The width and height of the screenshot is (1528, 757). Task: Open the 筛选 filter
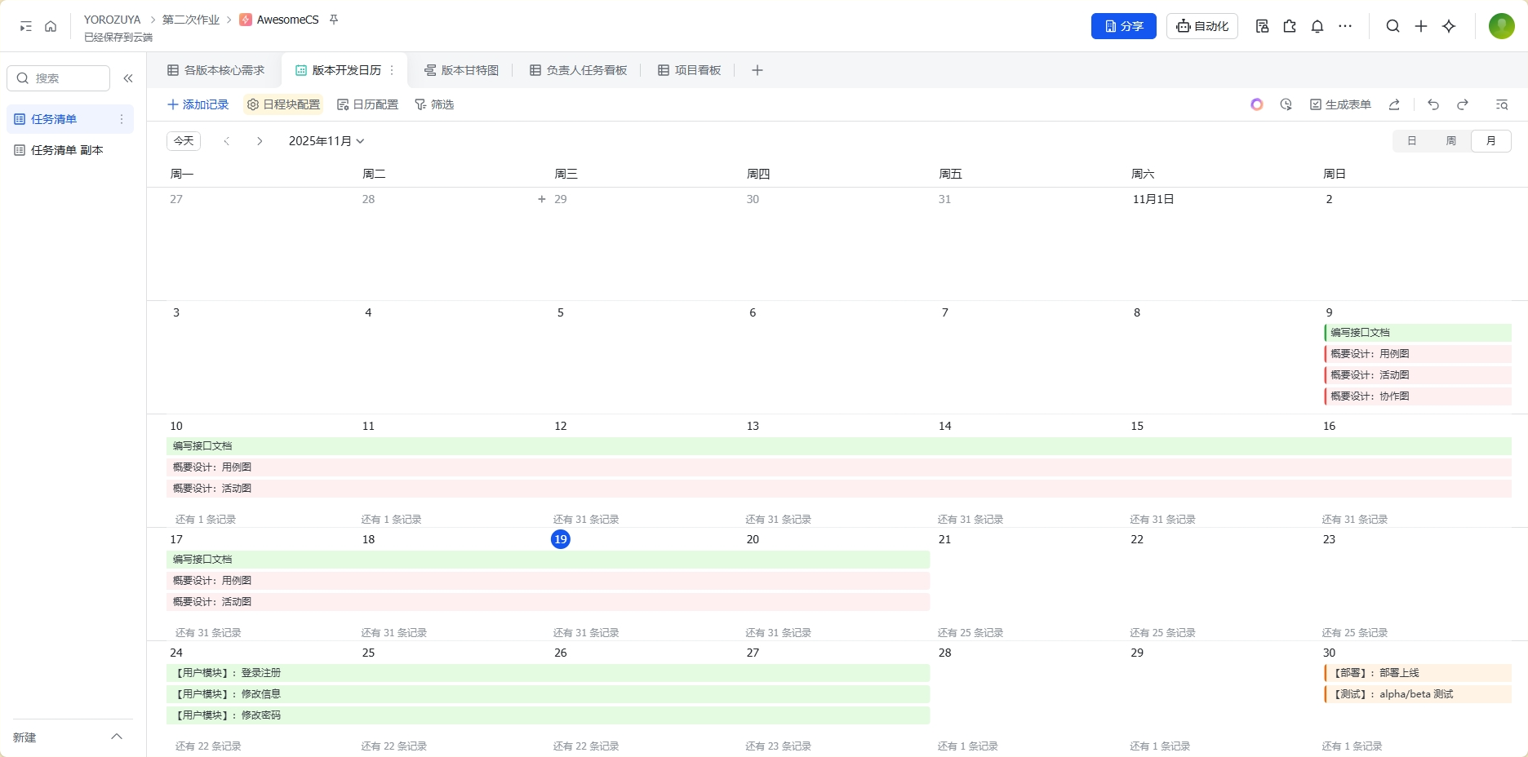coord(434,104)
